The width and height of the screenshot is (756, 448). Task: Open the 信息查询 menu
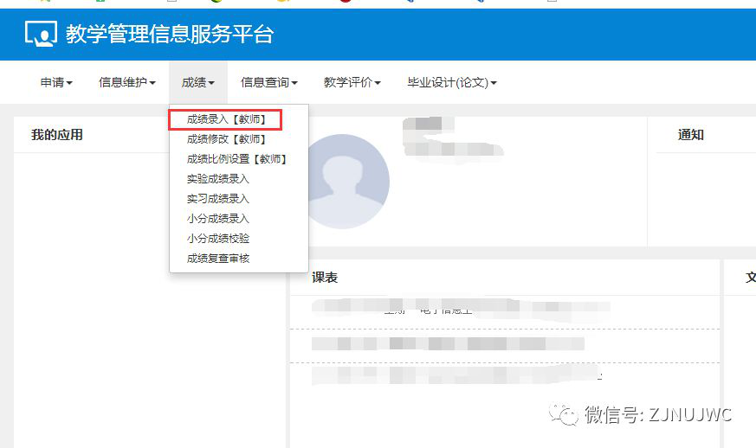(268, 82)
